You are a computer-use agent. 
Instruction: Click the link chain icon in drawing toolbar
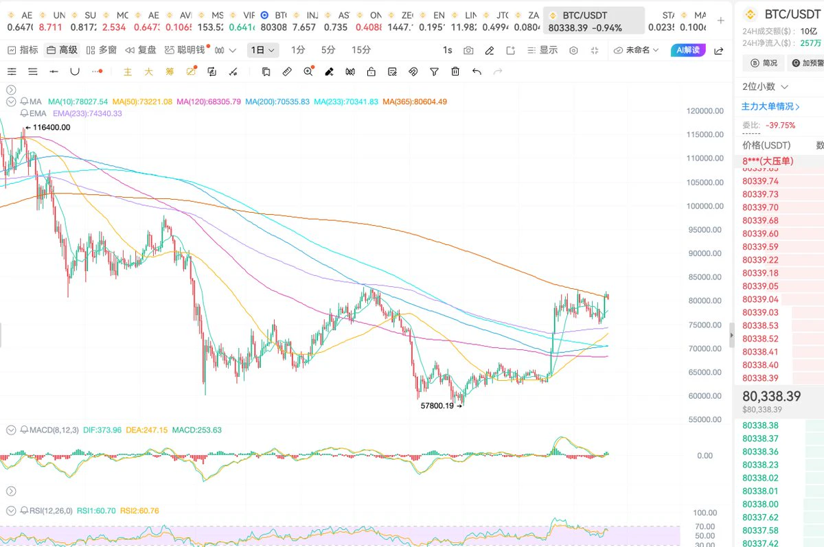click(413, 71)
